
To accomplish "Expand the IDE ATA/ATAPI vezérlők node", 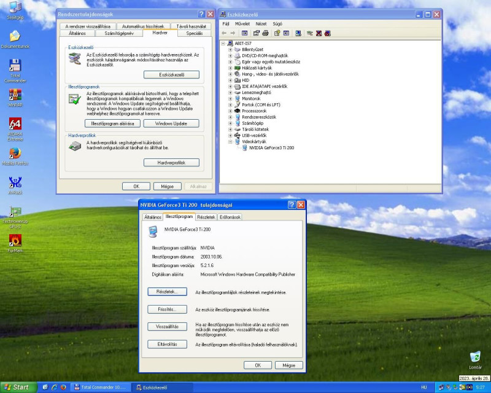I will pyautogui.click(x=230, y=86).
